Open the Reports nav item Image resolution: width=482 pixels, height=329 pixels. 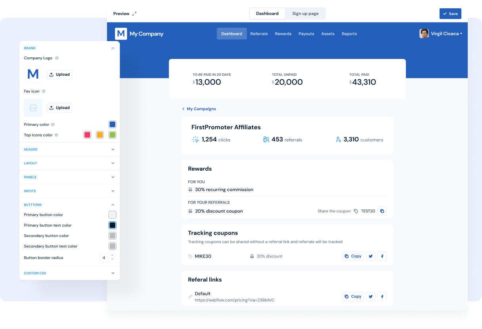[349, 34]
